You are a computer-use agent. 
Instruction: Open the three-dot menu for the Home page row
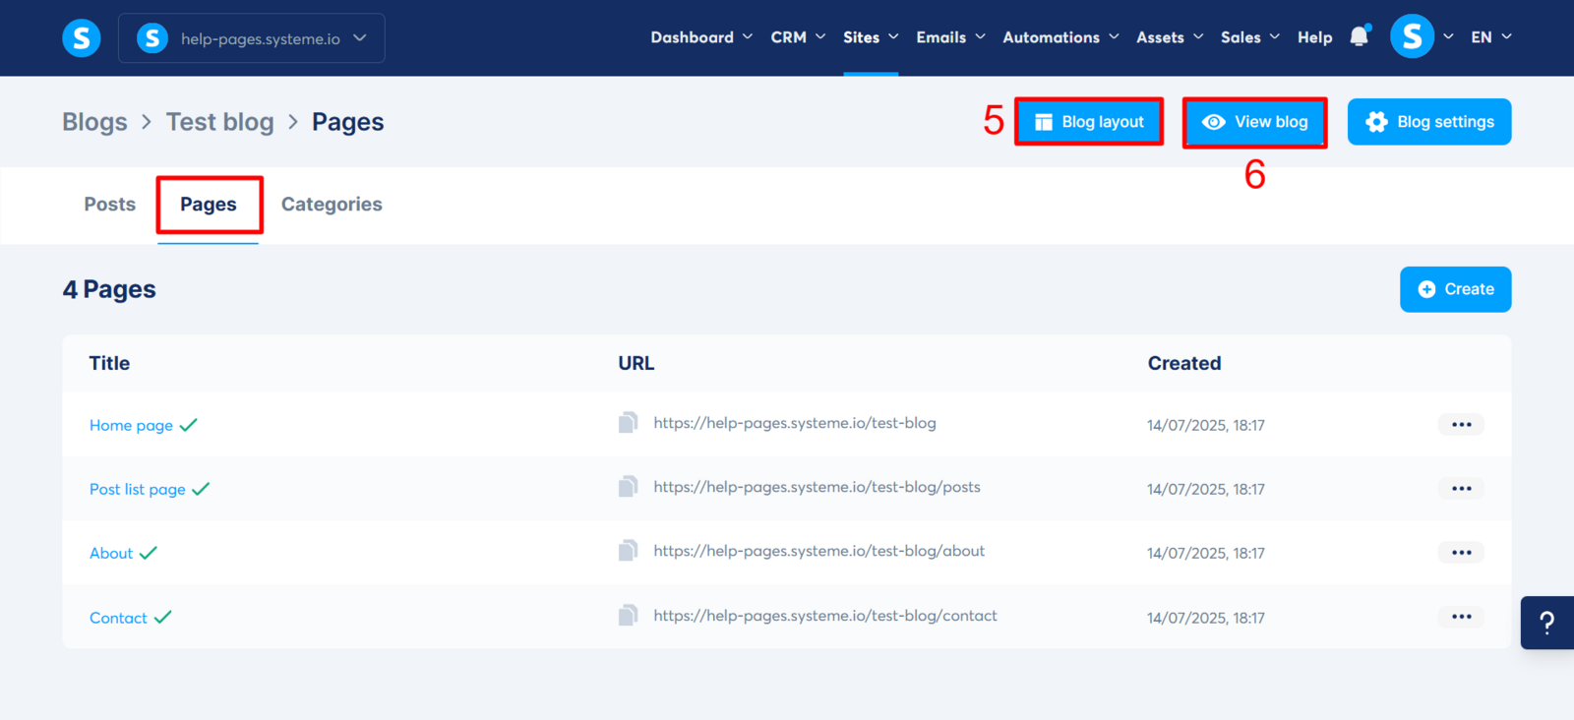pyautogui.click(x=1461, y=425)
